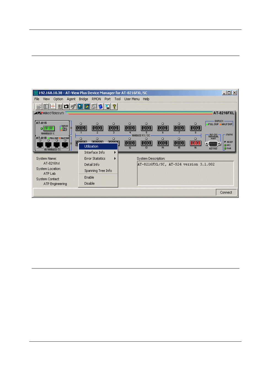Expand the Interface Info submenu
The image size is (263, 372).
[98, 152]
